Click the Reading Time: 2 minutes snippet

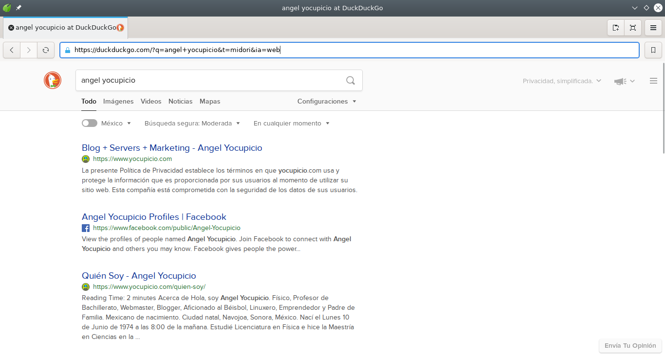tap(219, 317)
